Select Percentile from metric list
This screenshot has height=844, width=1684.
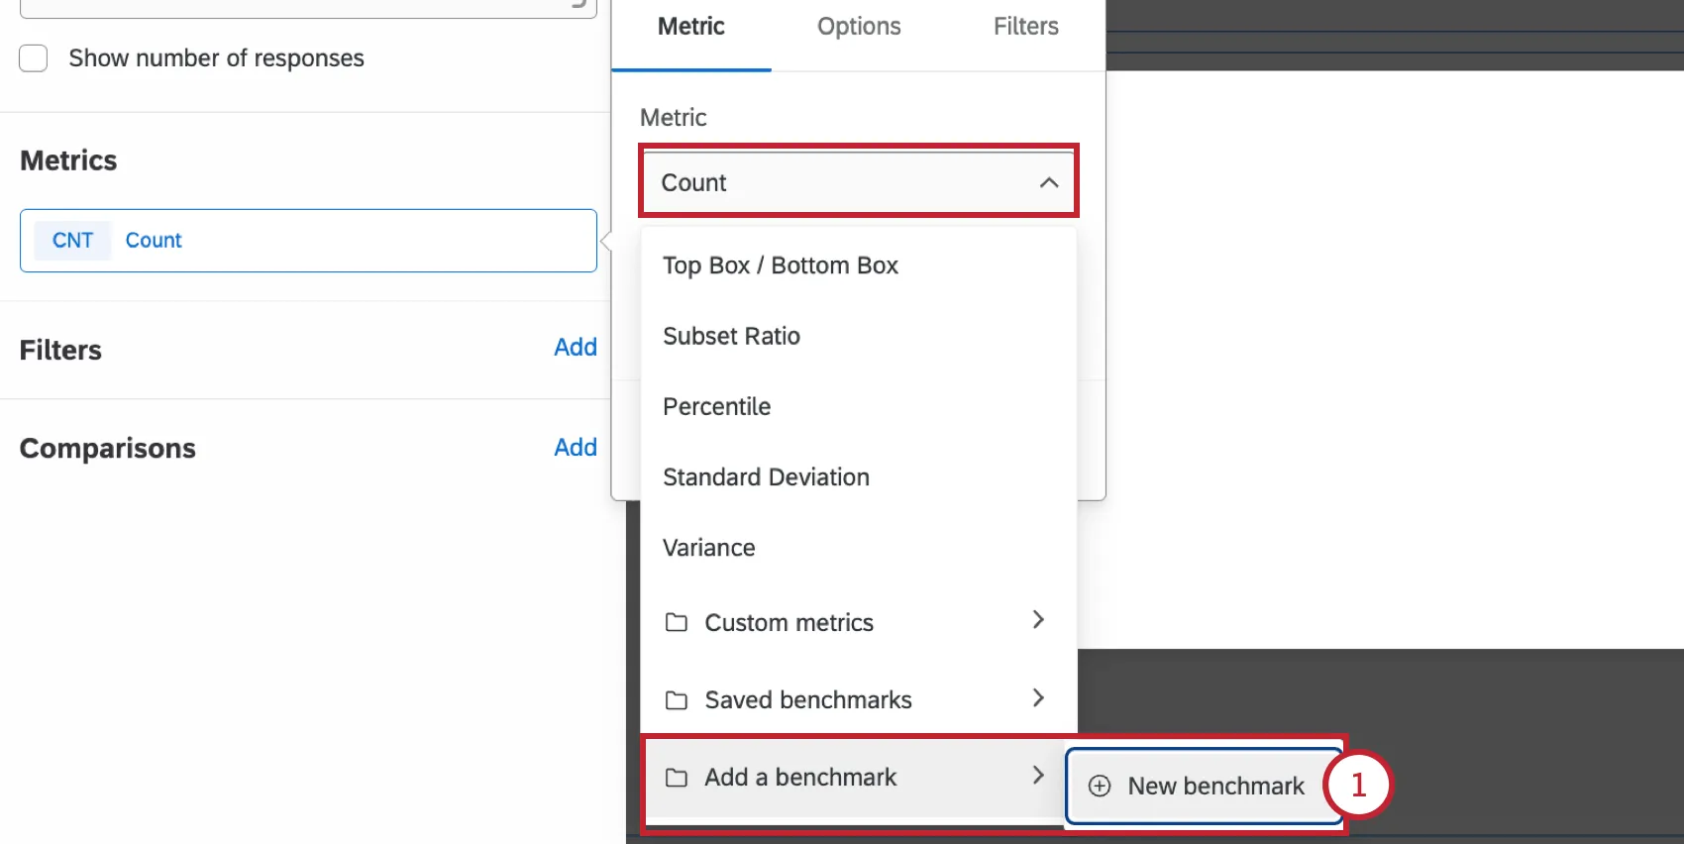(x=858, y=406)
